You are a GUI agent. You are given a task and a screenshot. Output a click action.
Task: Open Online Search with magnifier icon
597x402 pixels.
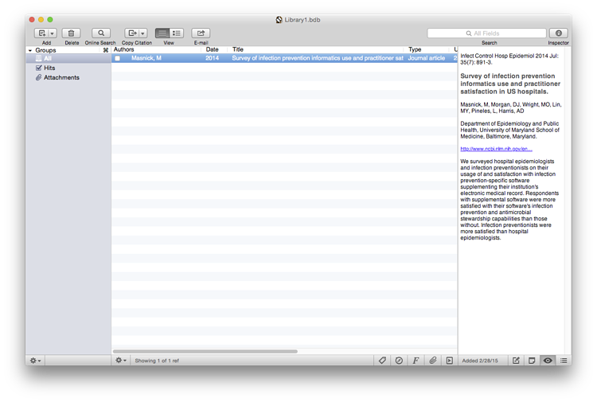[x=101, y=33]
